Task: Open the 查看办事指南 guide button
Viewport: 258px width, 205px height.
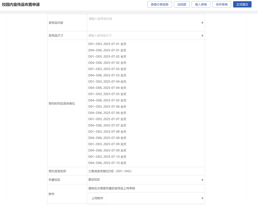Action: [160, 5]
